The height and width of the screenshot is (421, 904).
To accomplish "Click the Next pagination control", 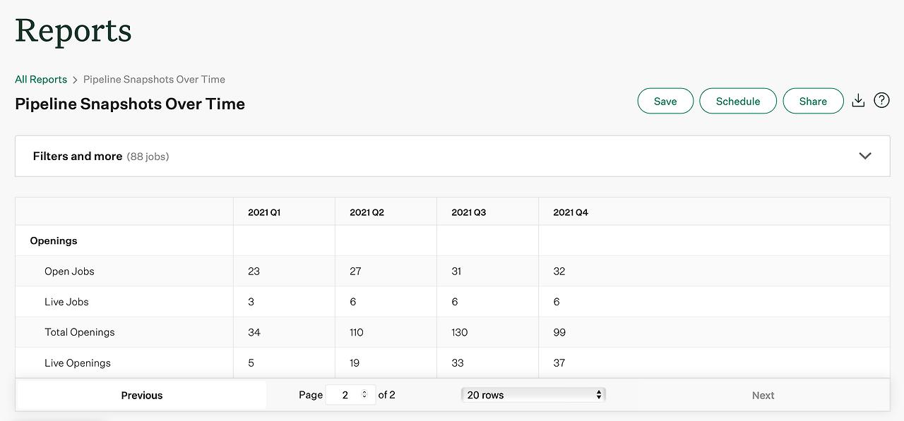I will pyautogui.click(x=763, y=395).
